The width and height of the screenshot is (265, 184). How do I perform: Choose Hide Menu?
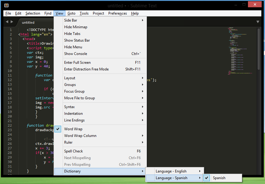click(100, 47)
